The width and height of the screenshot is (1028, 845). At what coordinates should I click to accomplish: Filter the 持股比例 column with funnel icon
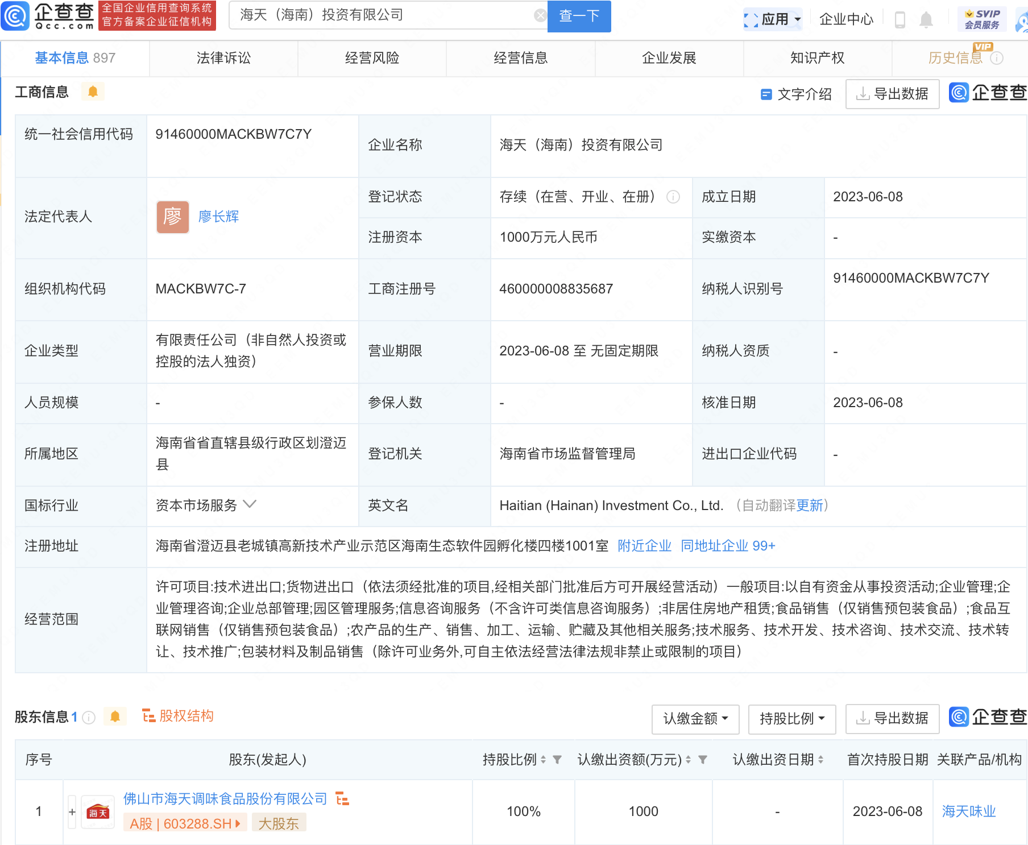(557, 760)
